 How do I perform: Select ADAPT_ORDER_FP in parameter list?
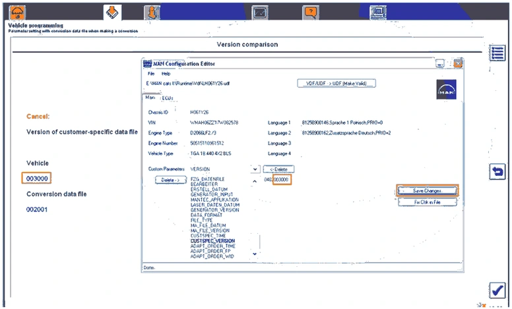210,251
